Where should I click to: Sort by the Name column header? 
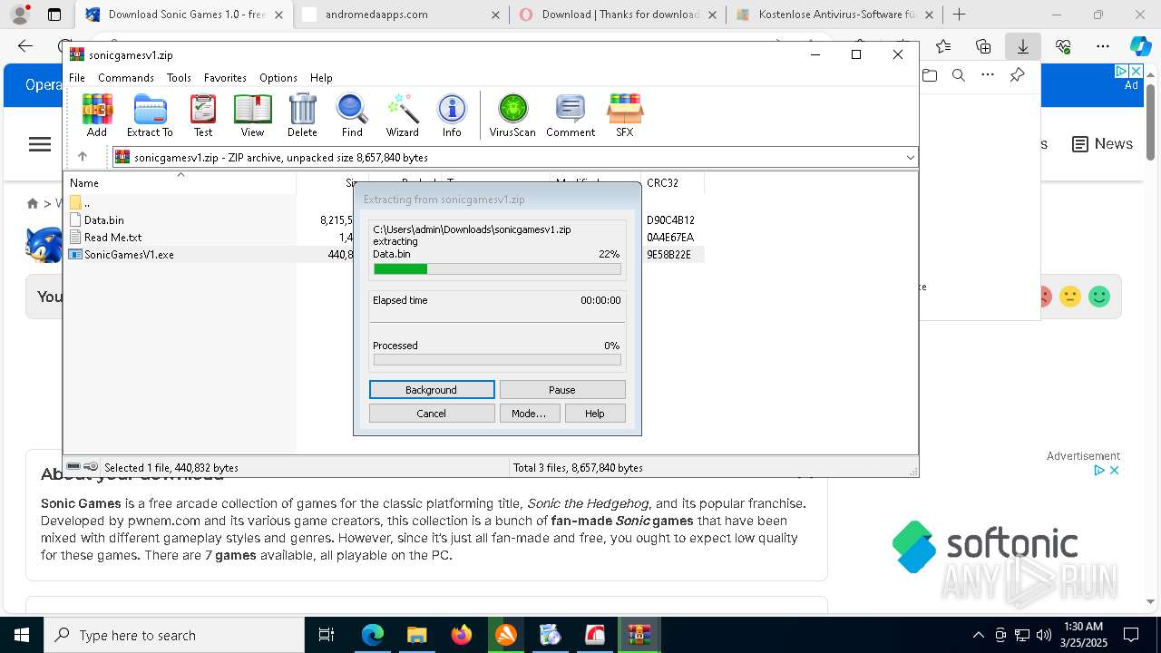tap(180, 182)
